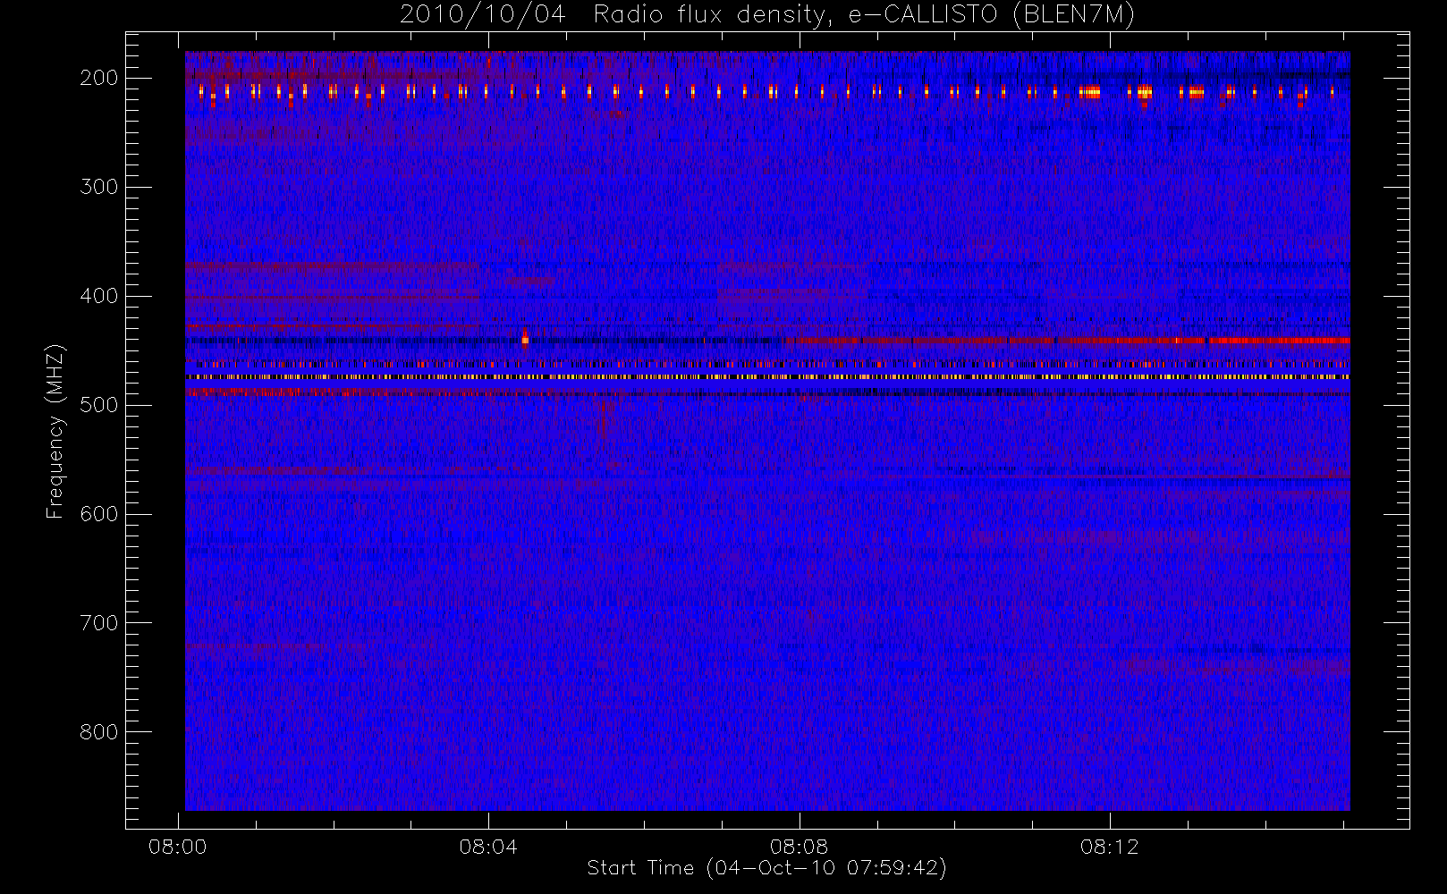
Task: Click the 08:00 time tick label
Action: pyautogui.click(x=178, y=847)
